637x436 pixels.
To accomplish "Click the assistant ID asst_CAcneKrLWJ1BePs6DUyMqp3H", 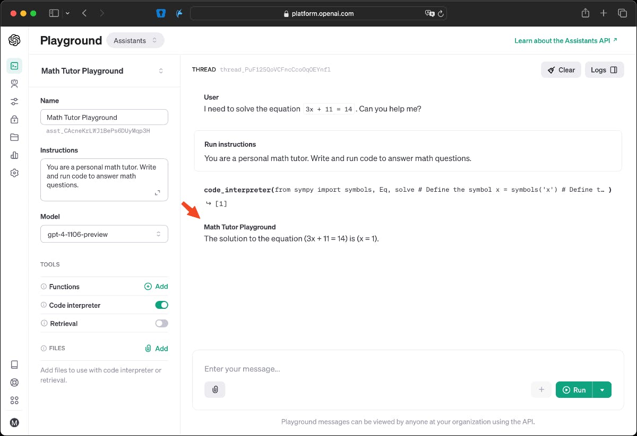I will (98, 131).
